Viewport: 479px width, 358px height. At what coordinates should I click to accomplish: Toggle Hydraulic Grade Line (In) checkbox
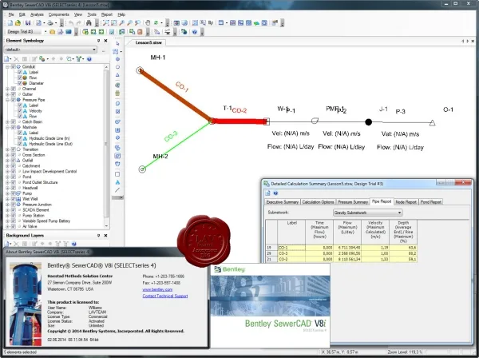19,138
